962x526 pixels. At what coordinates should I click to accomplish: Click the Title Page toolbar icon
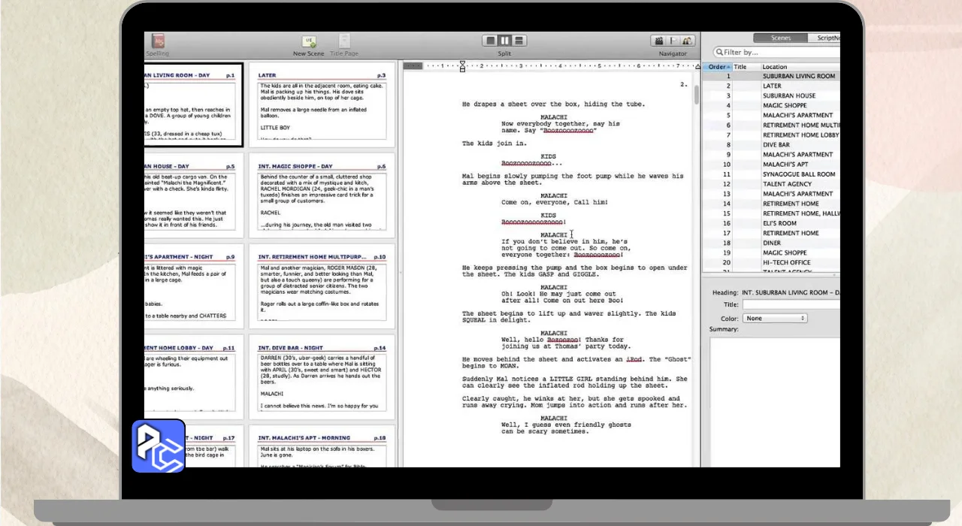pyautogui.click(x=344, y=41)
